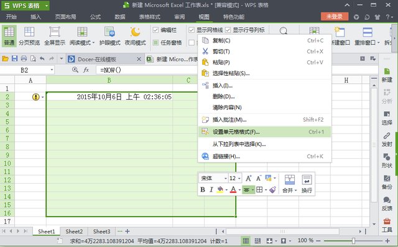
Task: Open the font size dropdown showing 12
Action: (239, 179)
